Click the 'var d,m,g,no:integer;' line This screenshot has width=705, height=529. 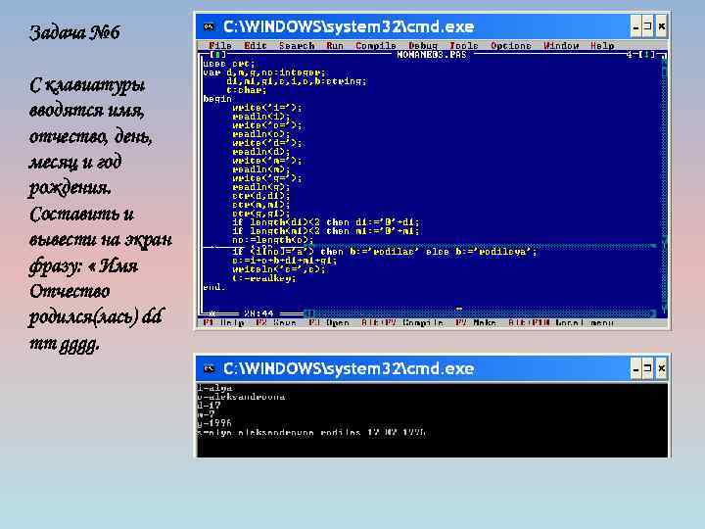[x=264, y=72]
